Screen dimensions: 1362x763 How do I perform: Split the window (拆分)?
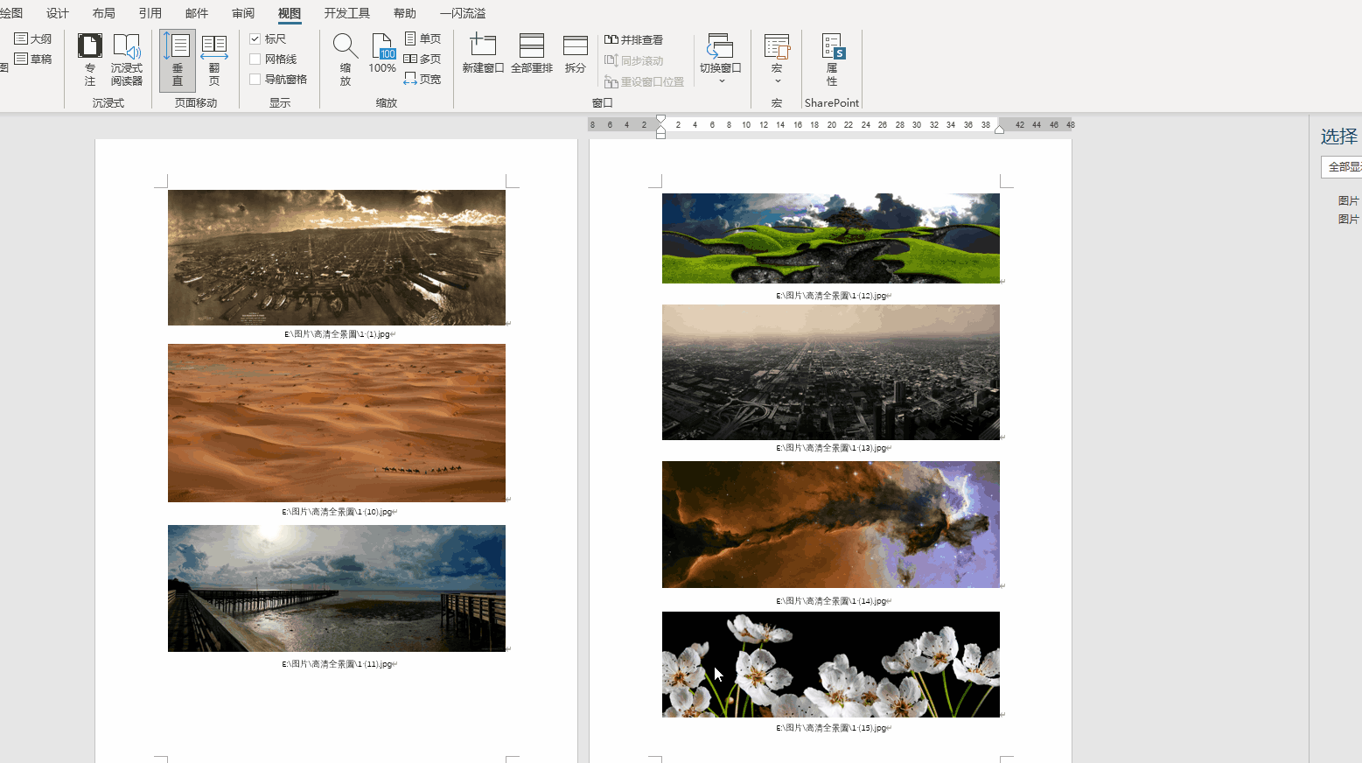pyautogui.click(x=575, y=54)
